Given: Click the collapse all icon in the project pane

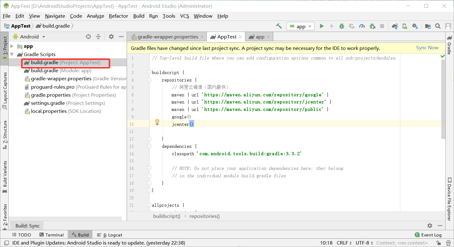Looking at the screenshot, I should [x=98, y=37].
